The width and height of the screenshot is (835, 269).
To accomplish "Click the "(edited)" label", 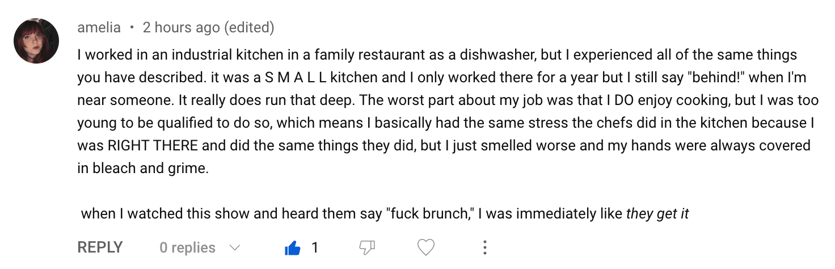I will tap(250, 27).
